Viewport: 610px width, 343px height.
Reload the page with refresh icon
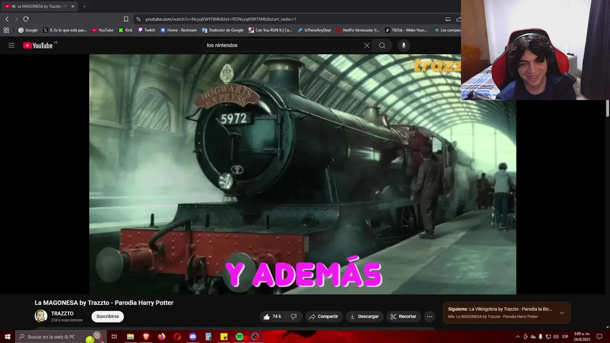26,19
